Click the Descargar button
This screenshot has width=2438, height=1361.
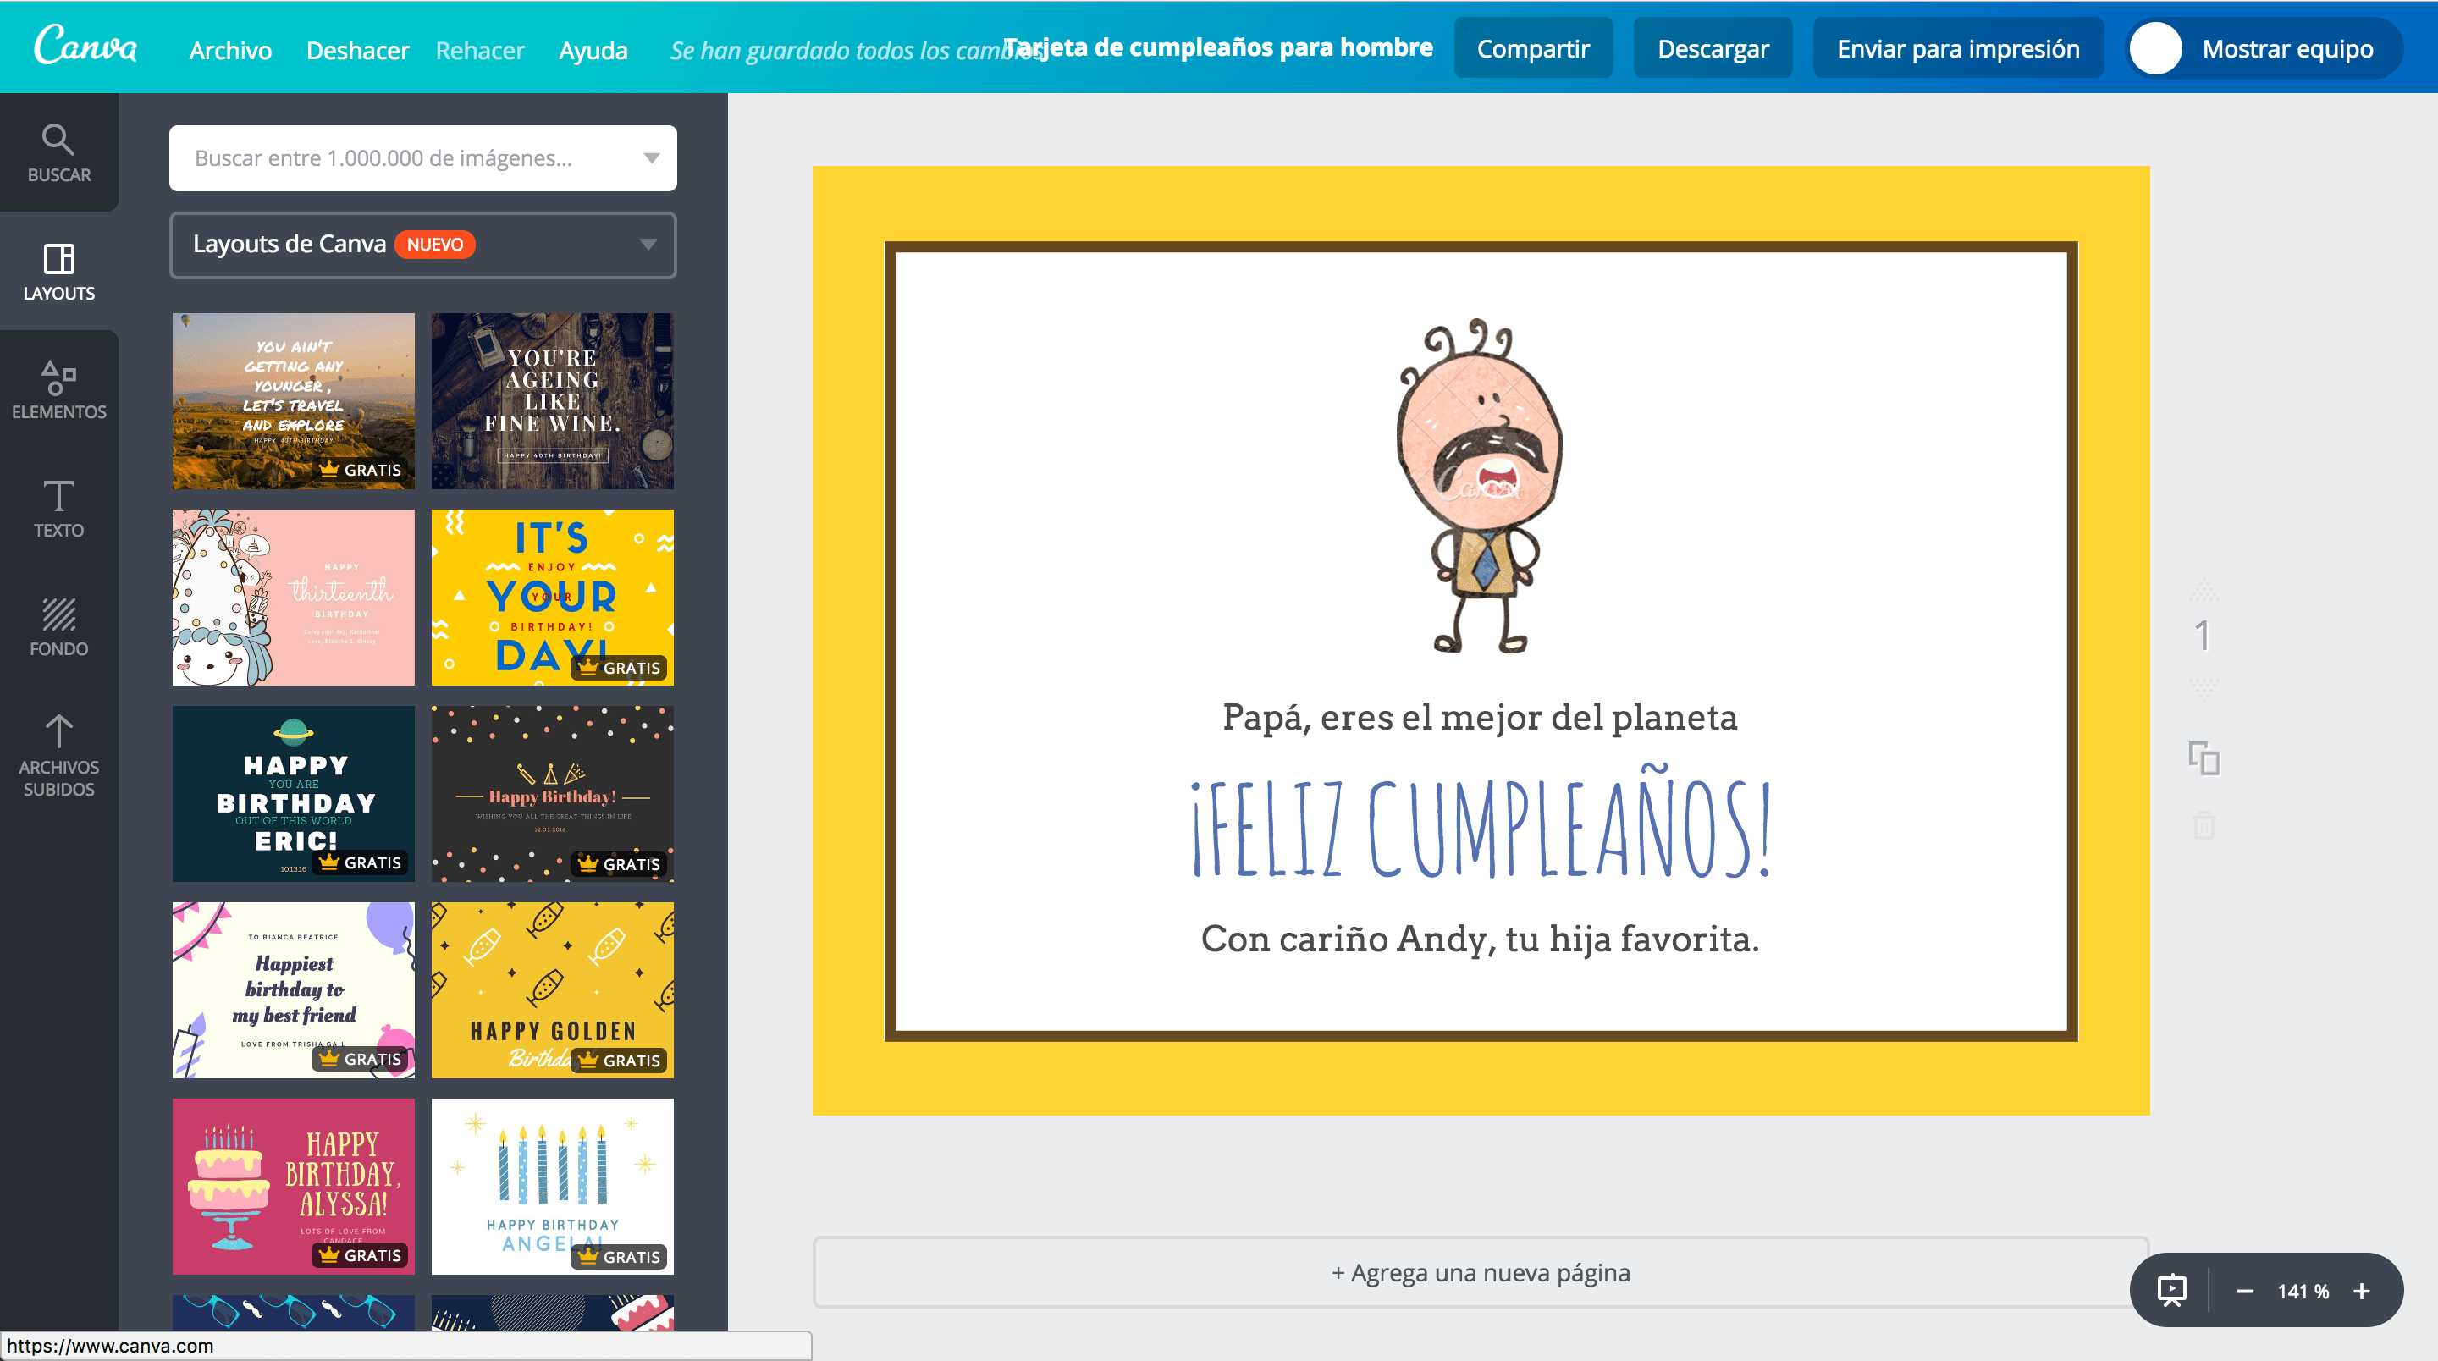click(1712, 47)
